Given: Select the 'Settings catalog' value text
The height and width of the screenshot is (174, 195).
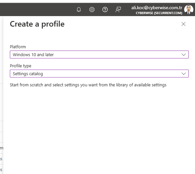Looking at the screenshot, I should (28, 74).
